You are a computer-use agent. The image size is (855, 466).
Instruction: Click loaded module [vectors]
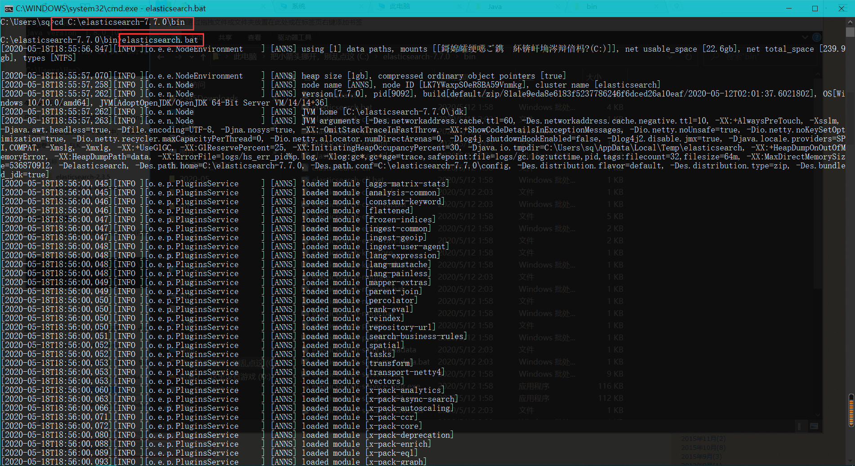353,381
